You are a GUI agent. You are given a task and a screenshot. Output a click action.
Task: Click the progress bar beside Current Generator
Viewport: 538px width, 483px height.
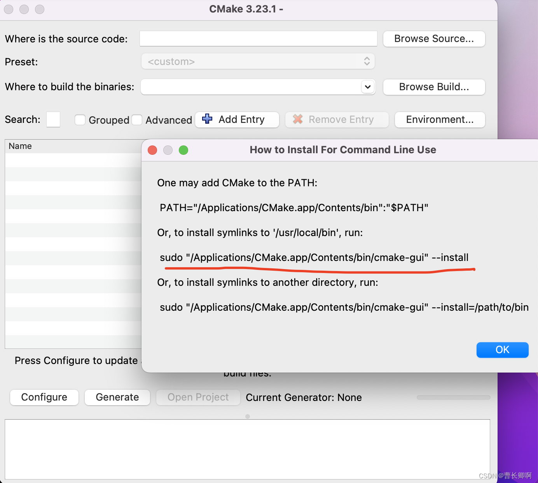point(453,397)
